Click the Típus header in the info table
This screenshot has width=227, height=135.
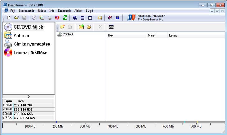coord(8,101)
